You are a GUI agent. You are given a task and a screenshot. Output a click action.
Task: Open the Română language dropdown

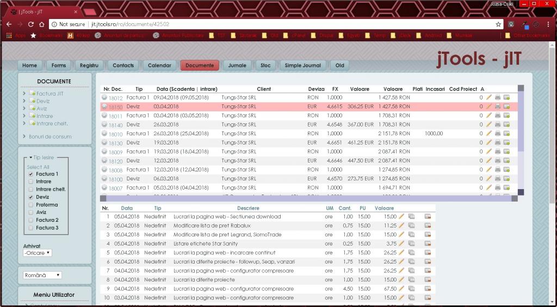[x=42, y=275]
